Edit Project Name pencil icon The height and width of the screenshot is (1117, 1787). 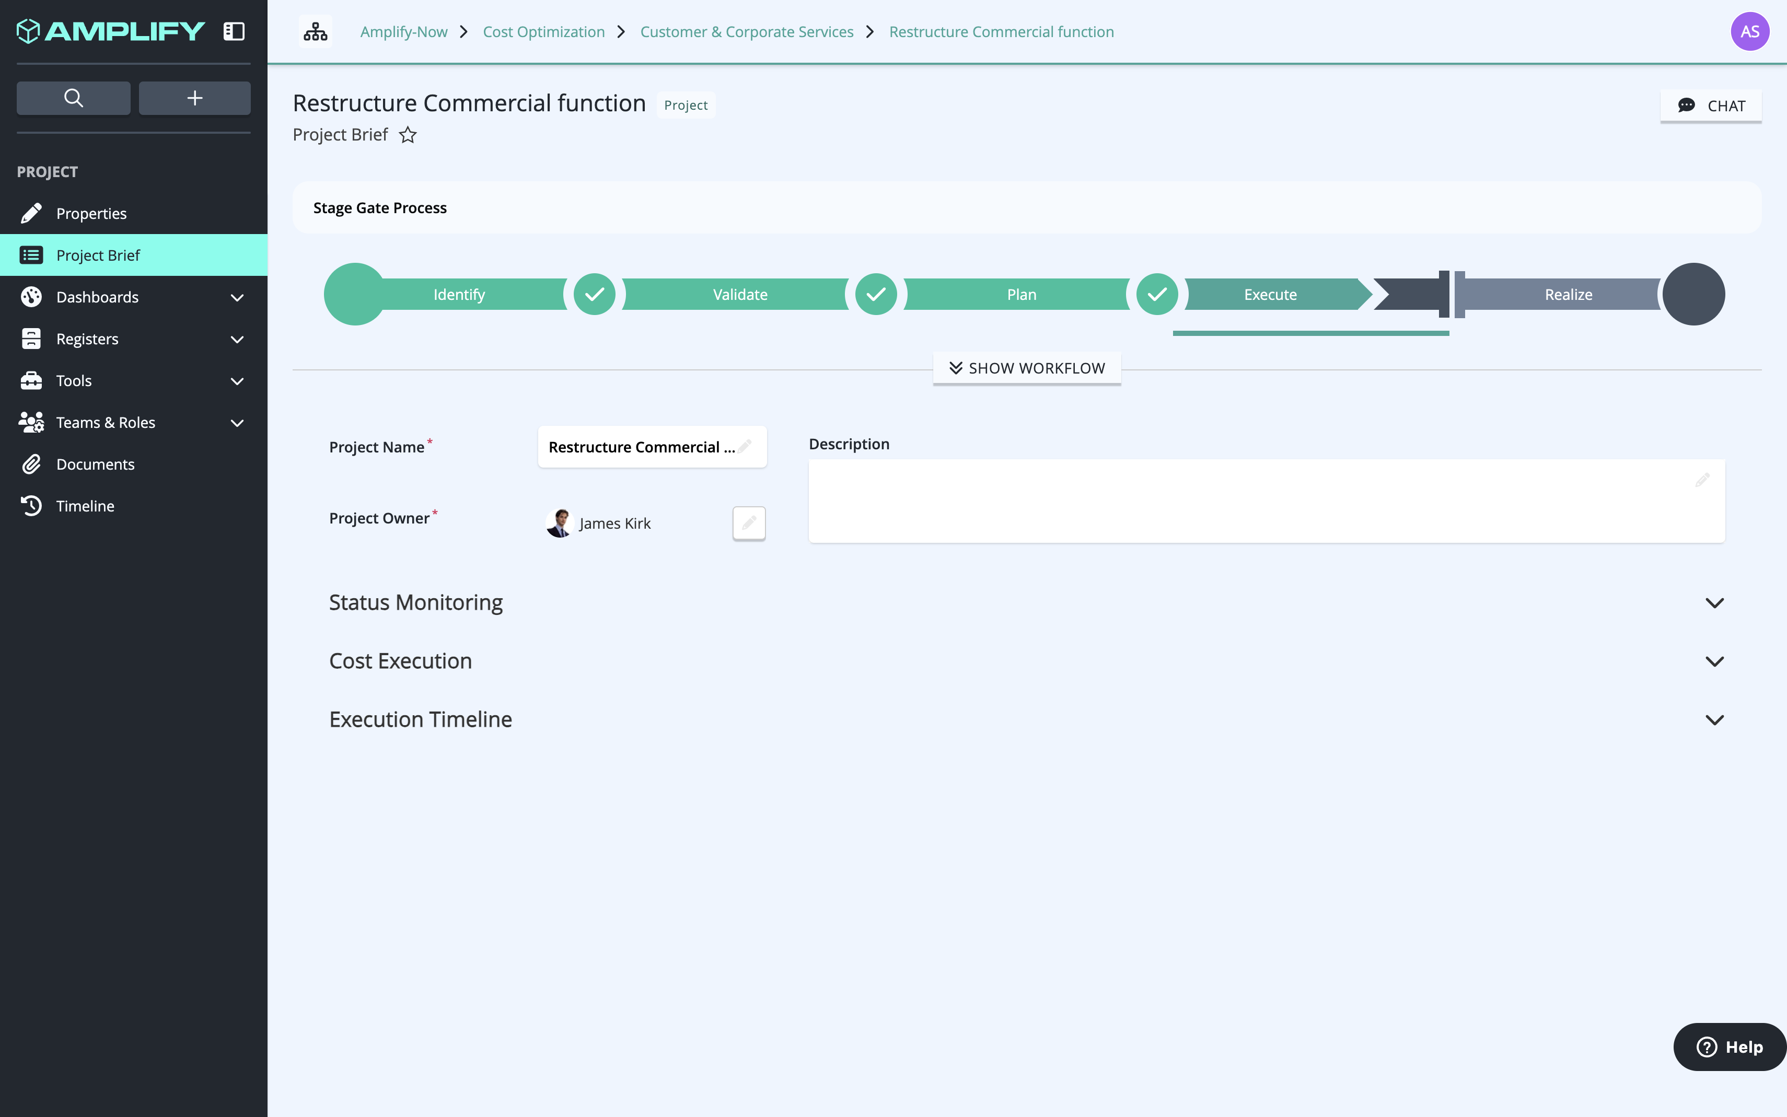tap(745, 446)
